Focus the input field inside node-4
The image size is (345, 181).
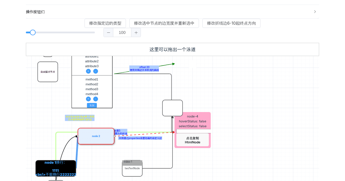tap(193, 131)
